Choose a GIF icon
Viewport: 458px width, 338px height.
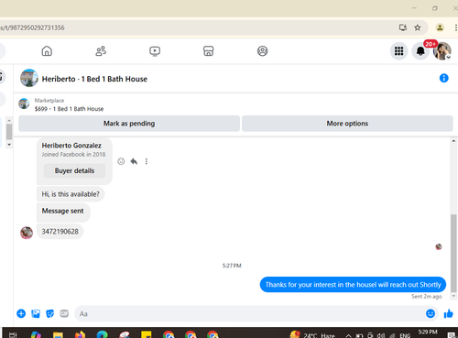64,313
